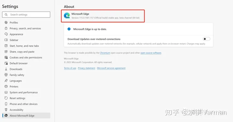The image size is (233, 122).
Task: Select About Microsoft Edge
Action: [26, 116]
